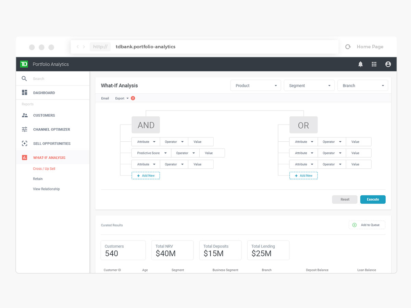Open the user account profile icon
The image size is (411, 308).
(x=388, y=64)
